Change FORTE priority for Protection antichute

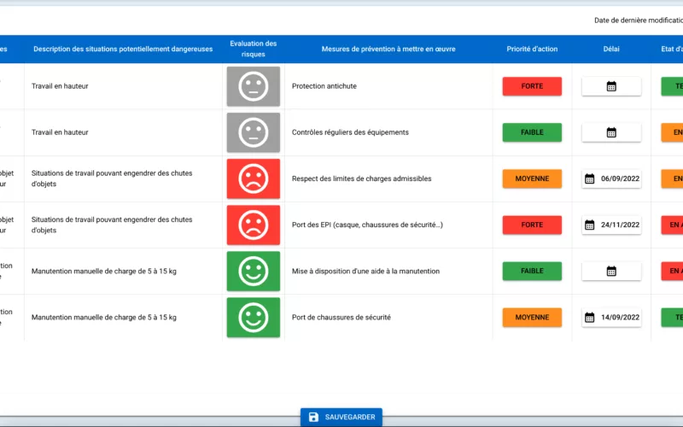pos(532,86)
